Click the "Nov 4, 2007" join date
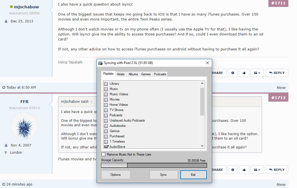This screenshot has height=188, width=297. [x=21, y=145]
